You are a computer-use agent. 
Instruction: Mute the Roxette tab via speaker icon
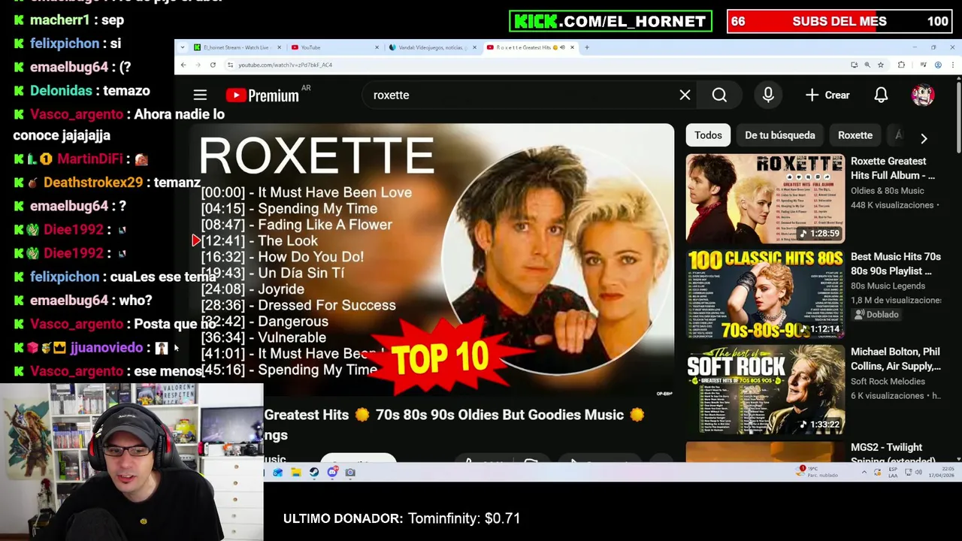coord(563,47)
